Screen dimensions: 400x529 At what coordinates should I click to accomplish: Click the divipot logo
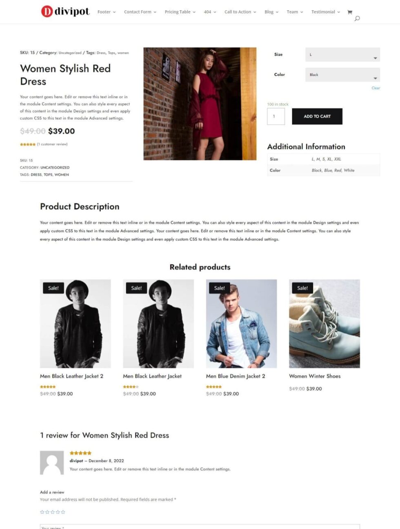click(x=65, y=11)
